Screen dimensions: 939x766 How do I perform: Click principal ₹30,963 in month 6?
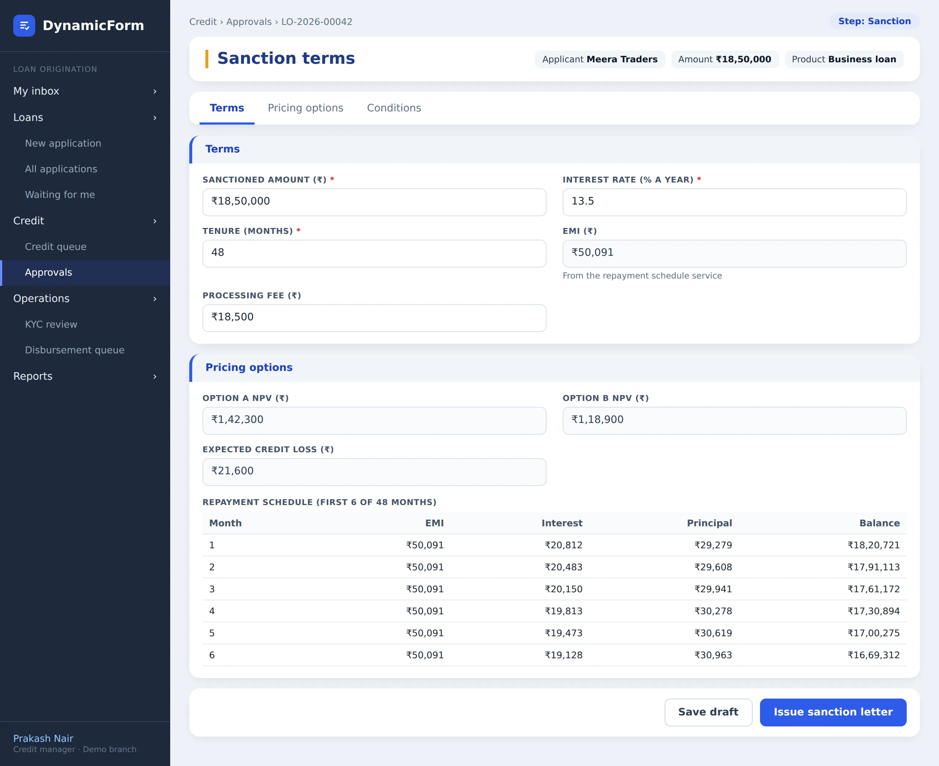click(x=713, y=655)
